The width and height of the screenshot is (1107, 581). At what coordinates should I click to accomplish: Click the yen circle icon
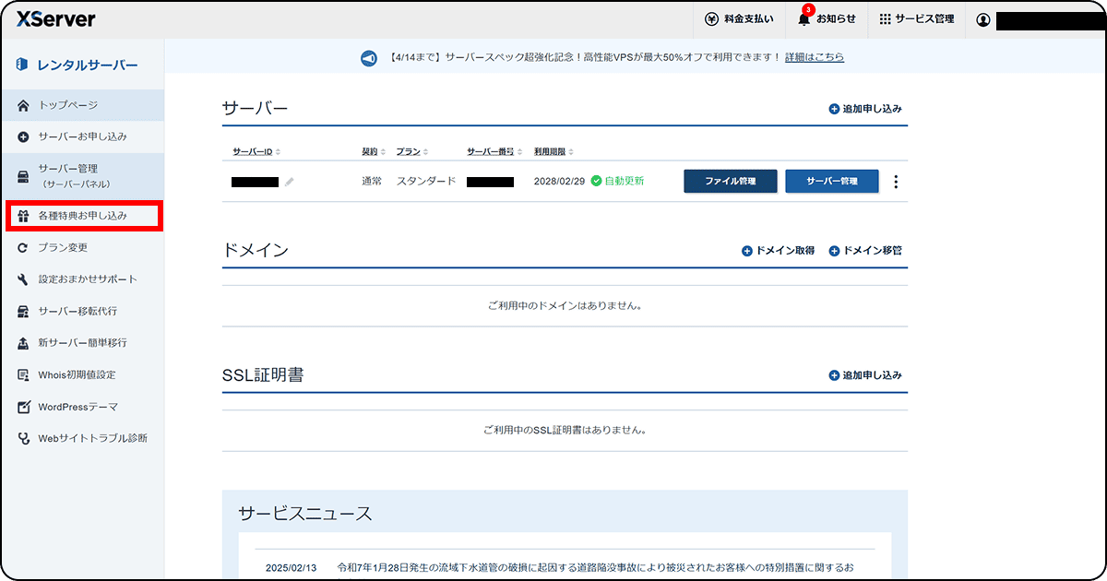click(x=711, y=19)
